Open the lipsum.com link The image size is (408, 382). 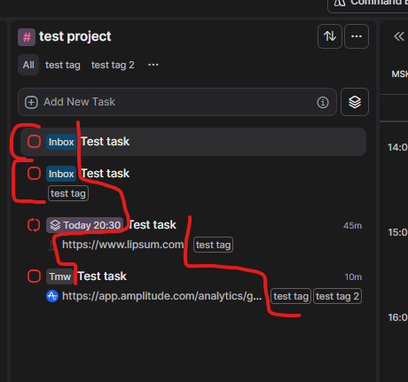coord(122,245)
